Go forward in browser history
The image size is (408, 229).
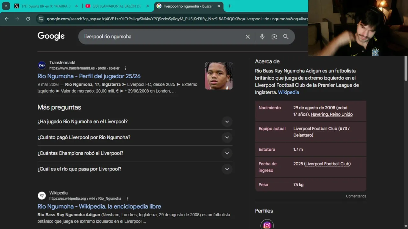click(x=17, y=19)
